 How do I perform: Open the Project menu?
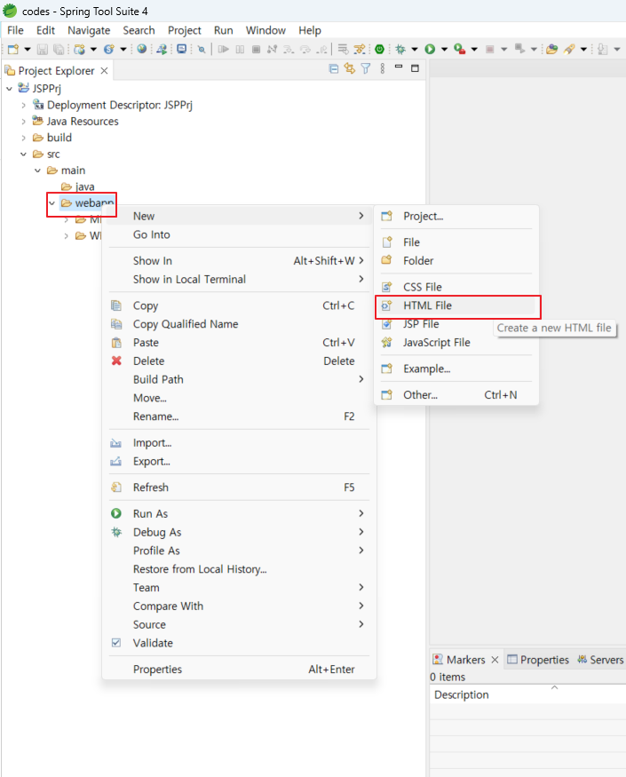coord(185,30)
